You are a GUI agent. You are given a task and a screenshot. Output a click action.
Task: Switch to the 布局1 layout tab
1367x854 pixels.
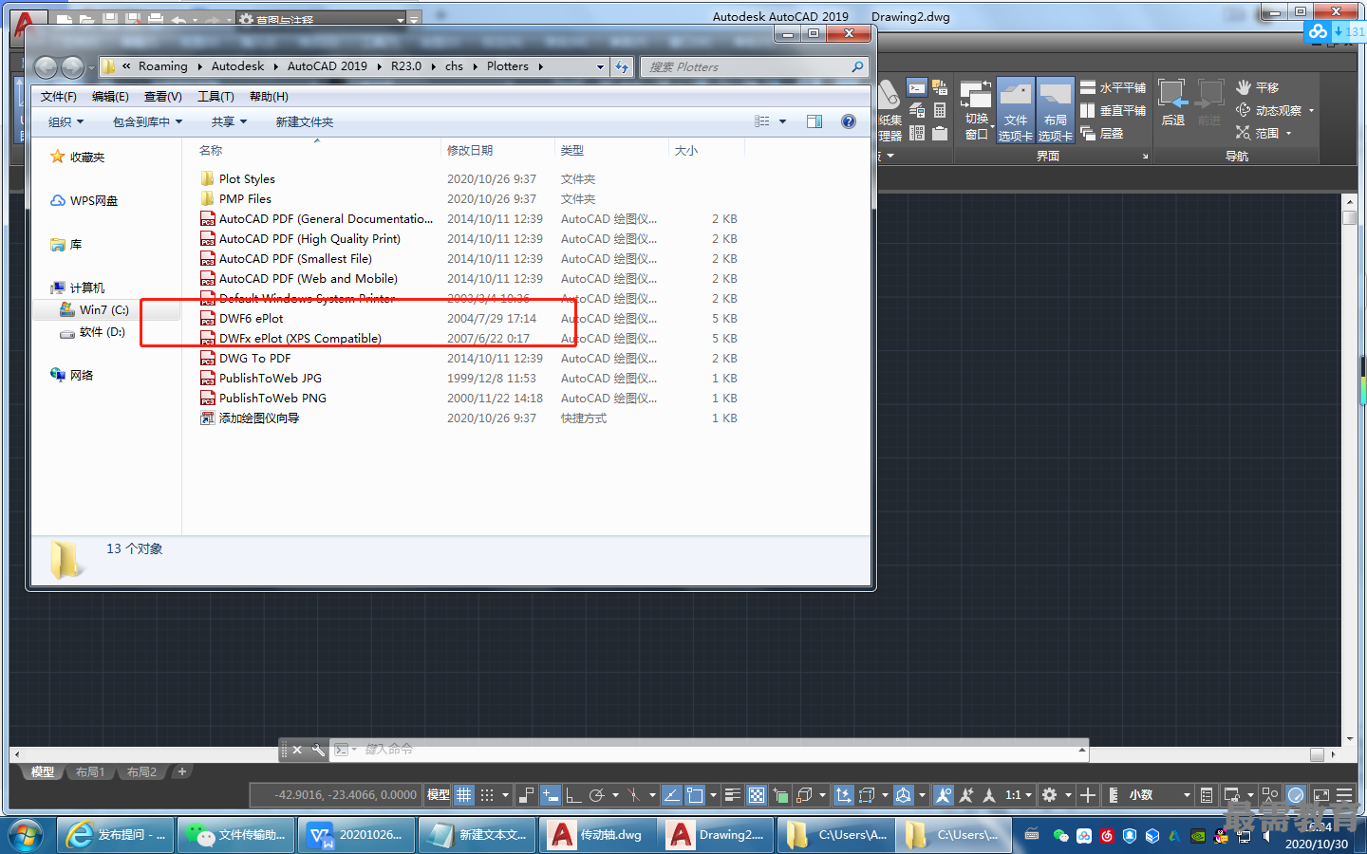point(90,771)
